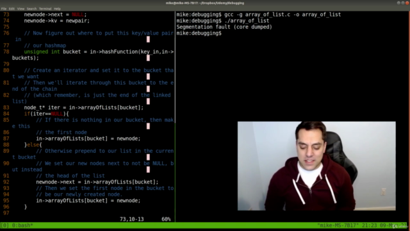Click the empty shell prompt mike:debugging$

(199, 33)
